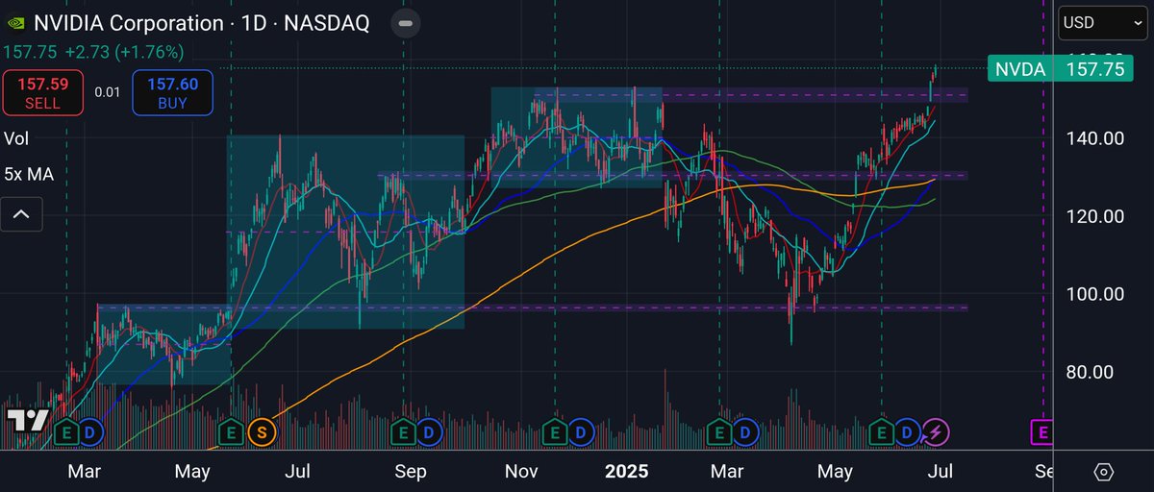Click the dividend D marker right of Nov label
1154x492 pixels.
point(580,433)
